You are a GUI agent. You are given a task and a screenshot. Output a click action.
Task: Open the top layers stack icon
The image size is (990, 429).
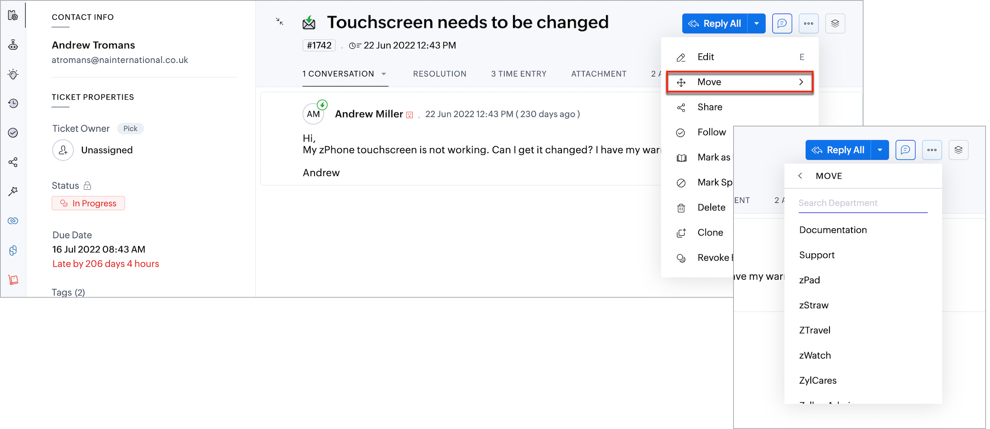(x=835, y=24)
